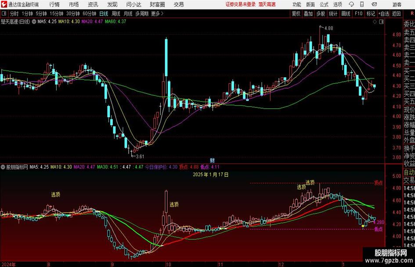Open the 行情 menu
Image resolution: width=415 pixels, height=267 pixels.
(54, 4)
